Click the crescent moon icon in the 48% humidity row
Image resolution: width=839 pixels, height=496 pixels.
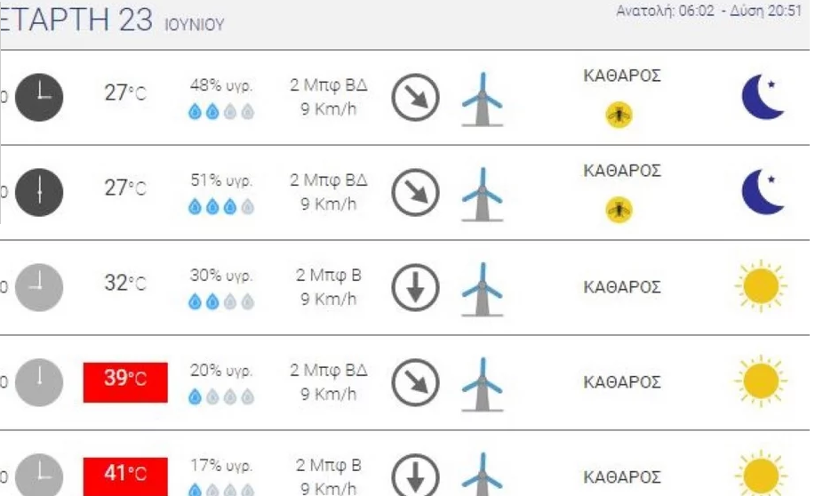click(763, 97)
